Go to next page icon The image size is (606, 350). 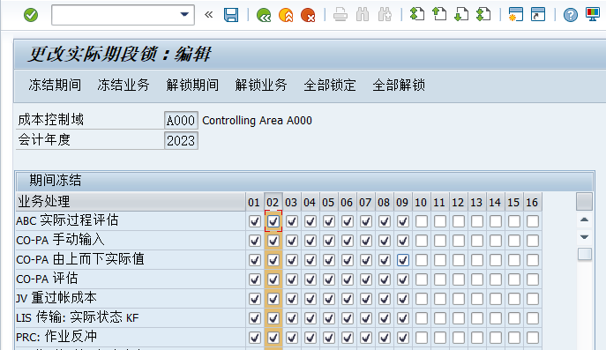[x=461, y=14]
